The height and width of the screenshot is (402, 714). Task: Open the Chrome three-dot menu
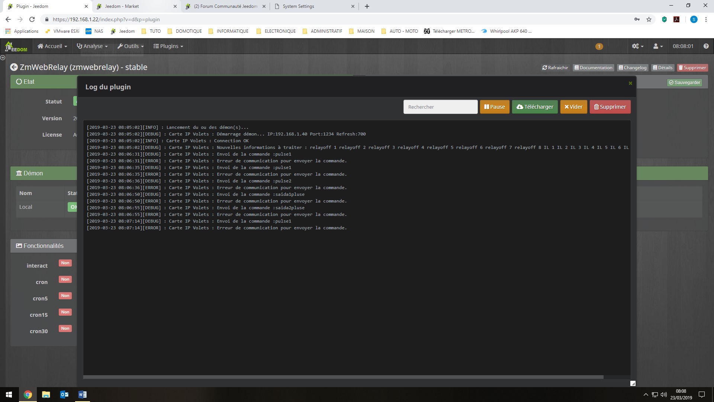click(x=706, y=19)
